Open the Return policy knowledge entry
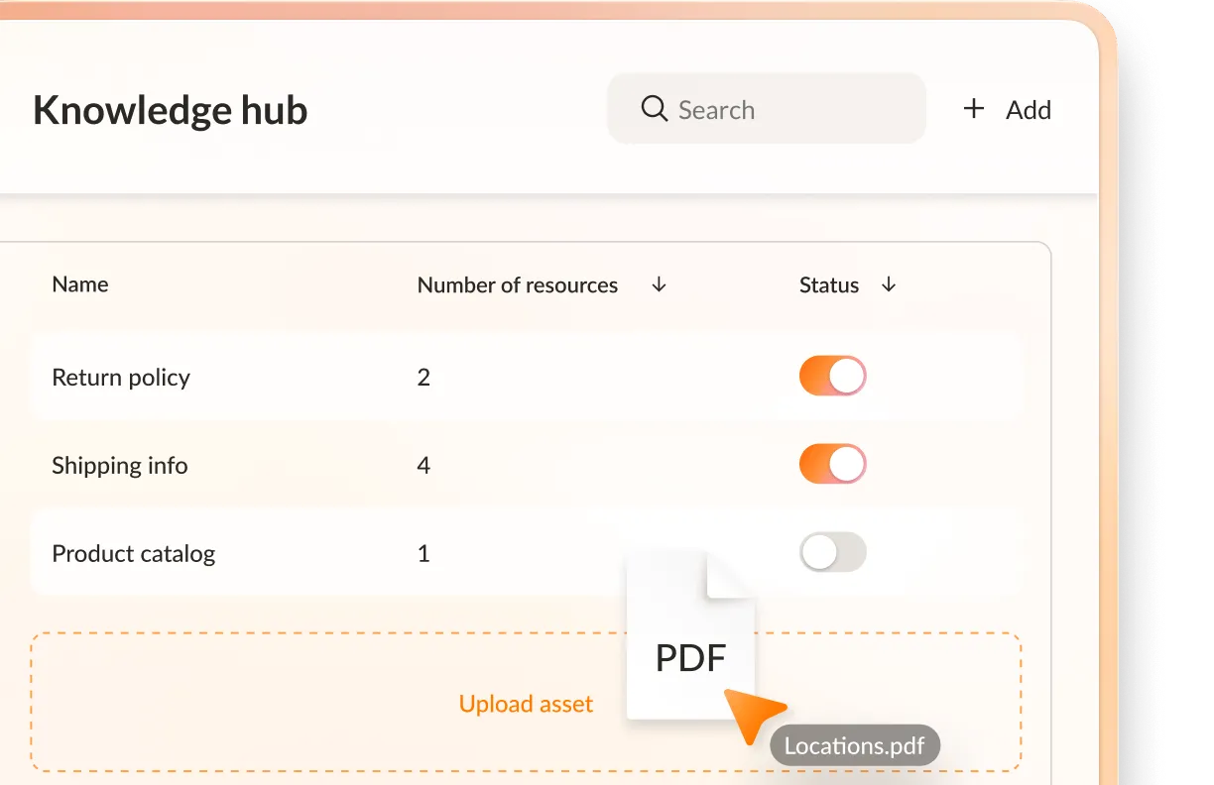1214x785 pixels. pyautogui.click(x=121, y=377)
